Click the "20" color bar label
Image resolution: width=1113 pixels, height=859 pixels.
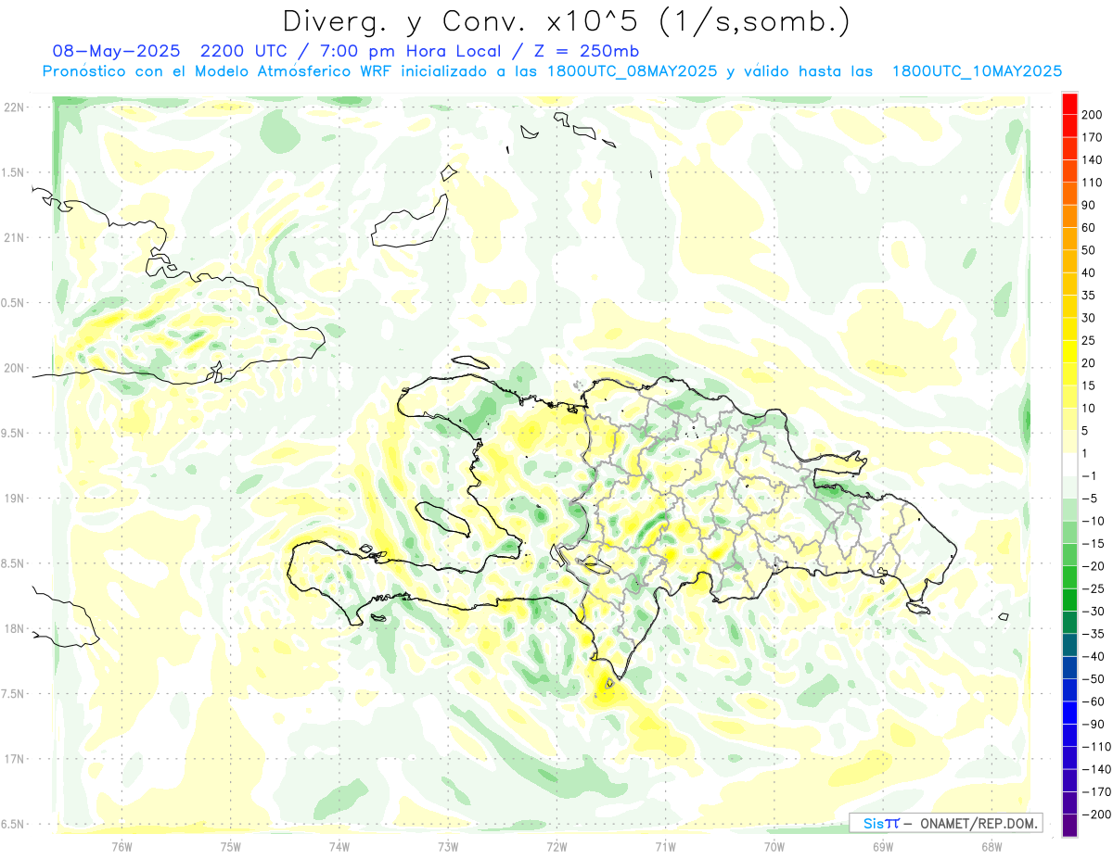(x=1089, y=363)
